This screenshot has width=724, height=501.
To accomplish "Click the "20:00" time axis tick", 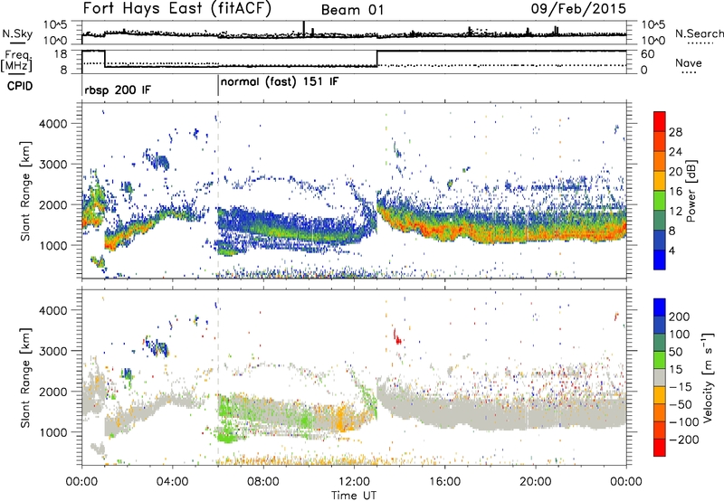I will coord(535,481).
